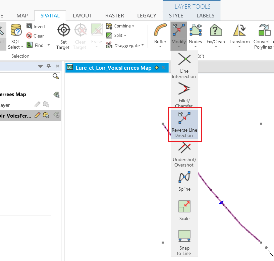This screenshot has height=261, width=274.
Task: Click the Modify tool icon
Action: tap(179, 30)
